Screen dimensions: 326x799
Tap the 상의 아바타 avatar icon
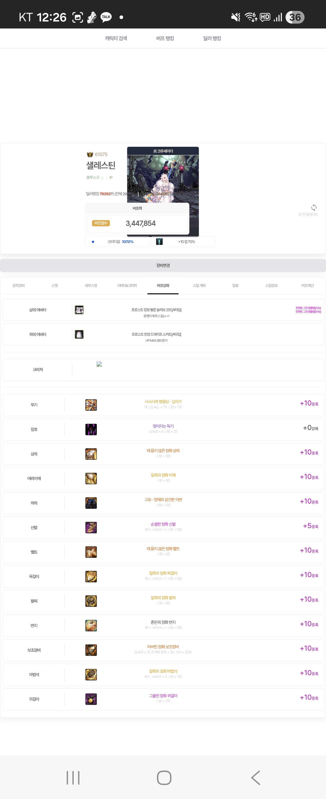[79, 310]
